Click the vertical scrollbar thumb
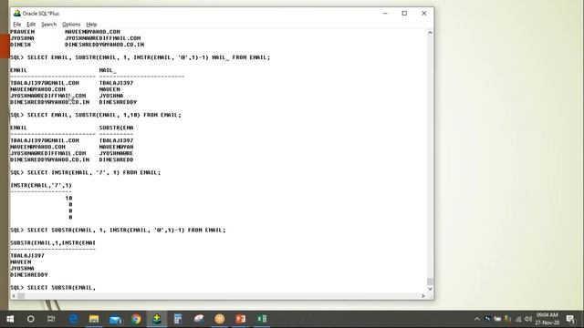The image size is (584, 328). [430, 282]
